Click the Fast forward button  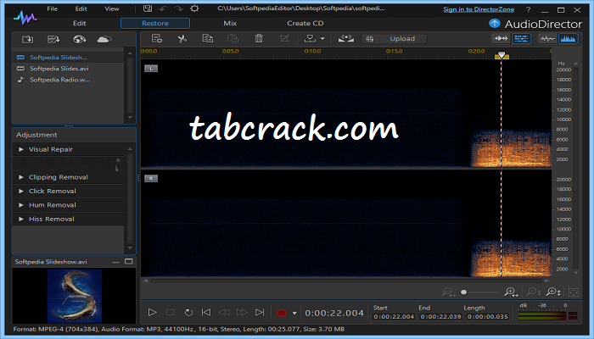(242, 313)
